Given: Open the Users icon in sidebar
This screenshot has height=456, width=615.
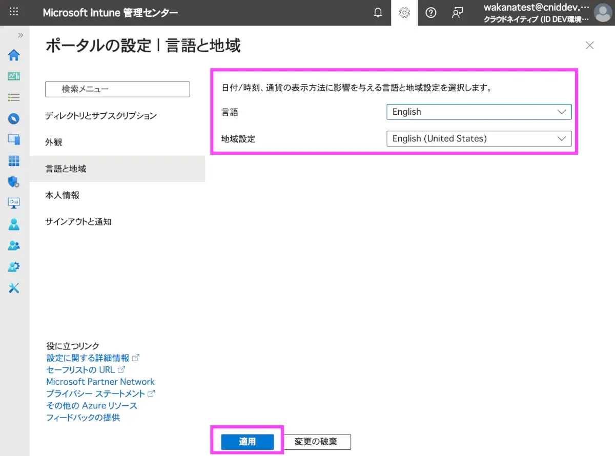Looking at the screenshot, I should pyautogui.click(x=14, y=224).
